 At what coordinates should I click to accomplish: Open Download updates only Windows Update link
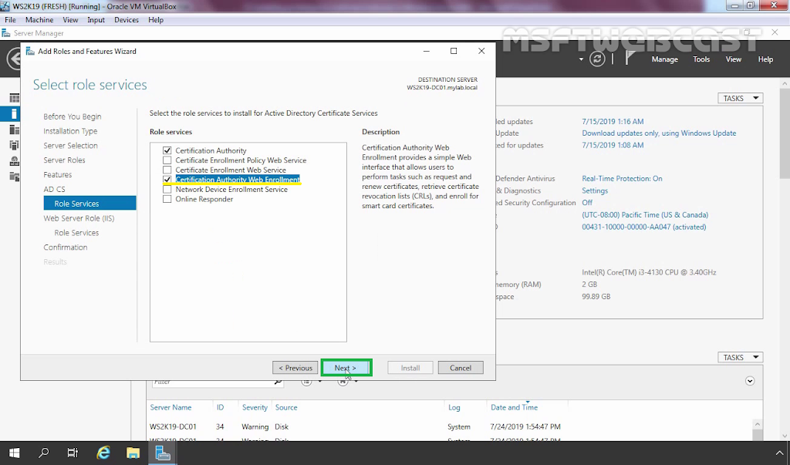[659, 133]
